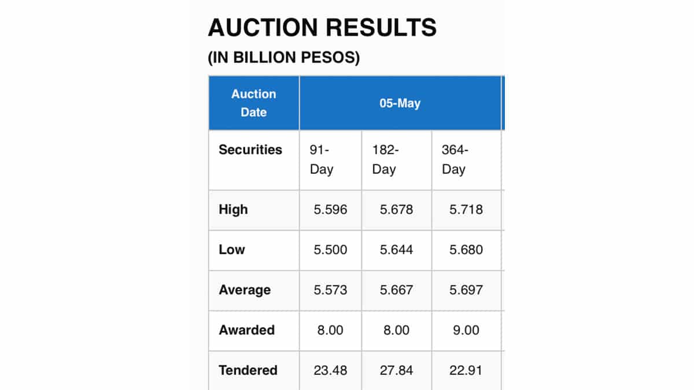The image size is (694, 390).
Task: Select the 182-Day securities cell
Action: (385, 160)
